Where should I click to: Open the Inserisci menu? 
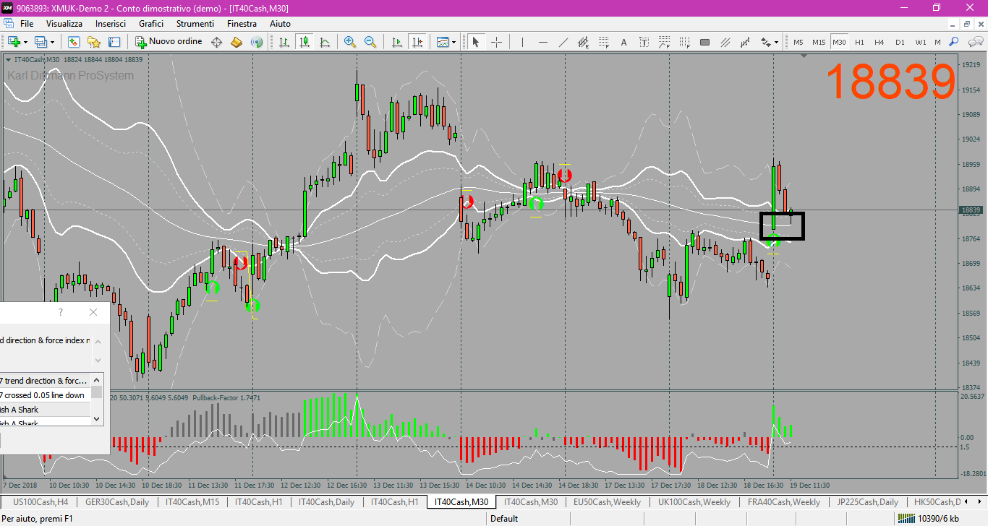click(x=111, y=24)
